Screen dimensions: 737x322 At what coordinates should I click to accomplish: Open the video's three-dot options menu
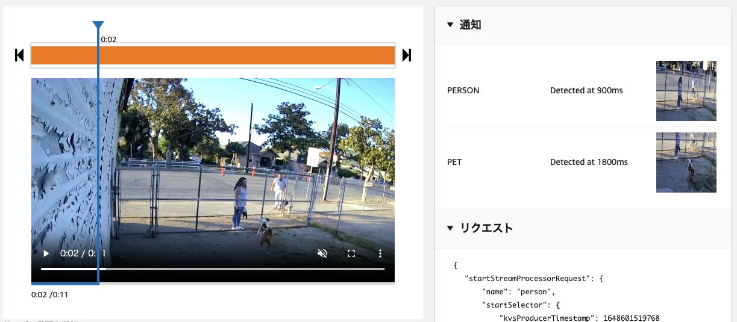[380, 253]
